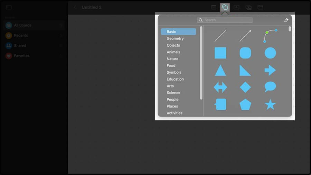Show Favorites boards
Screen dimensions: 311x175
(x=21, y=56)
